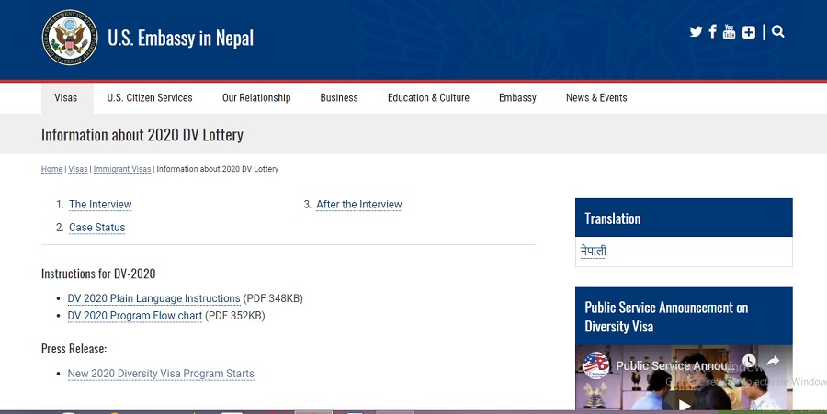This screenshot has width=827, height=414.
Task: Click the Public Service Announcement on Diversity Visa header
Action: click(x=684, y=317)
